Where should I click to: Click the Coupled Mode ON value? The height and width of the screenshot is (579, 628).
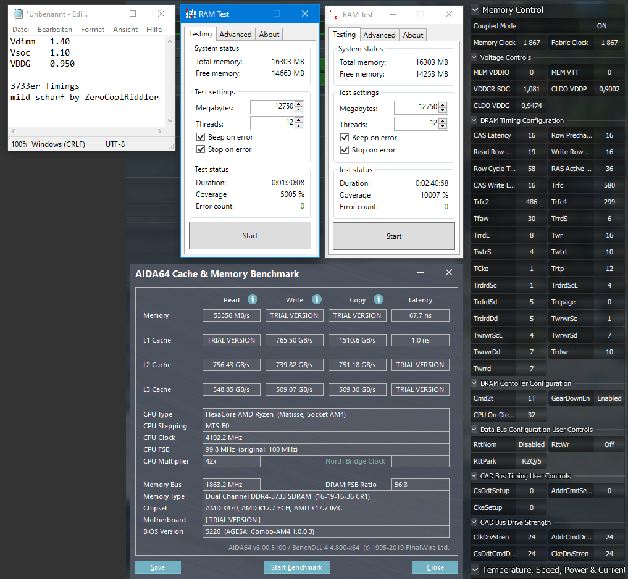click(x=601, y=26)
